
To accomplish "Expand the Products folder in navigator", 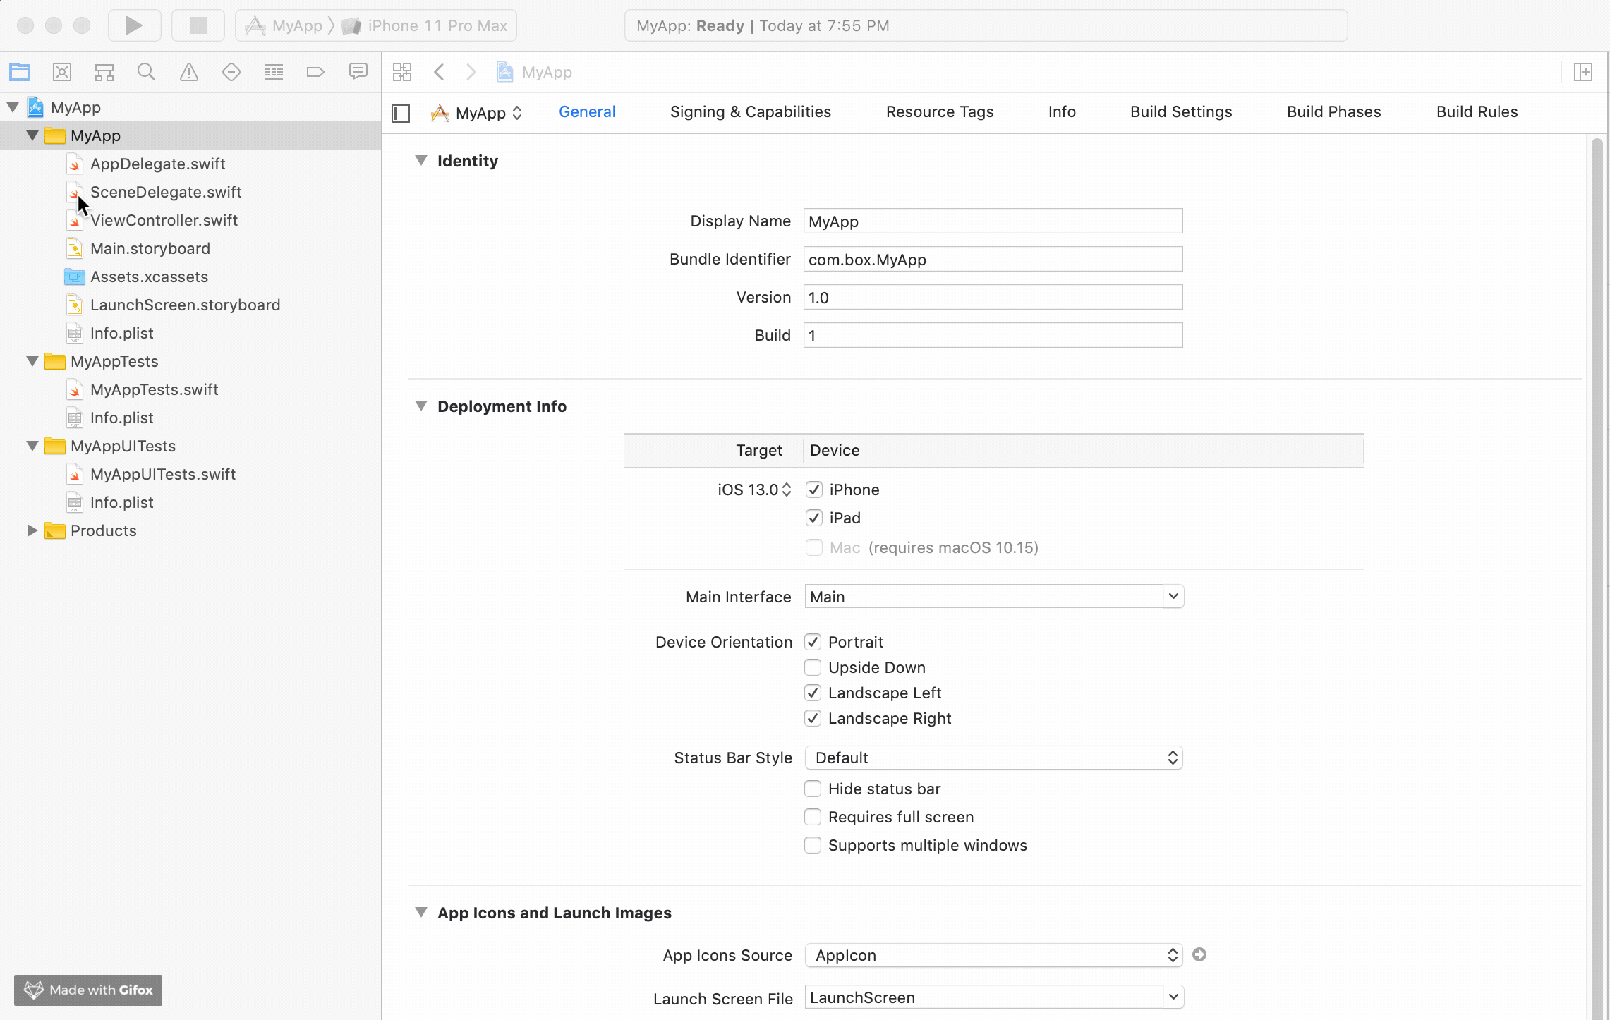I will point(32,530).
